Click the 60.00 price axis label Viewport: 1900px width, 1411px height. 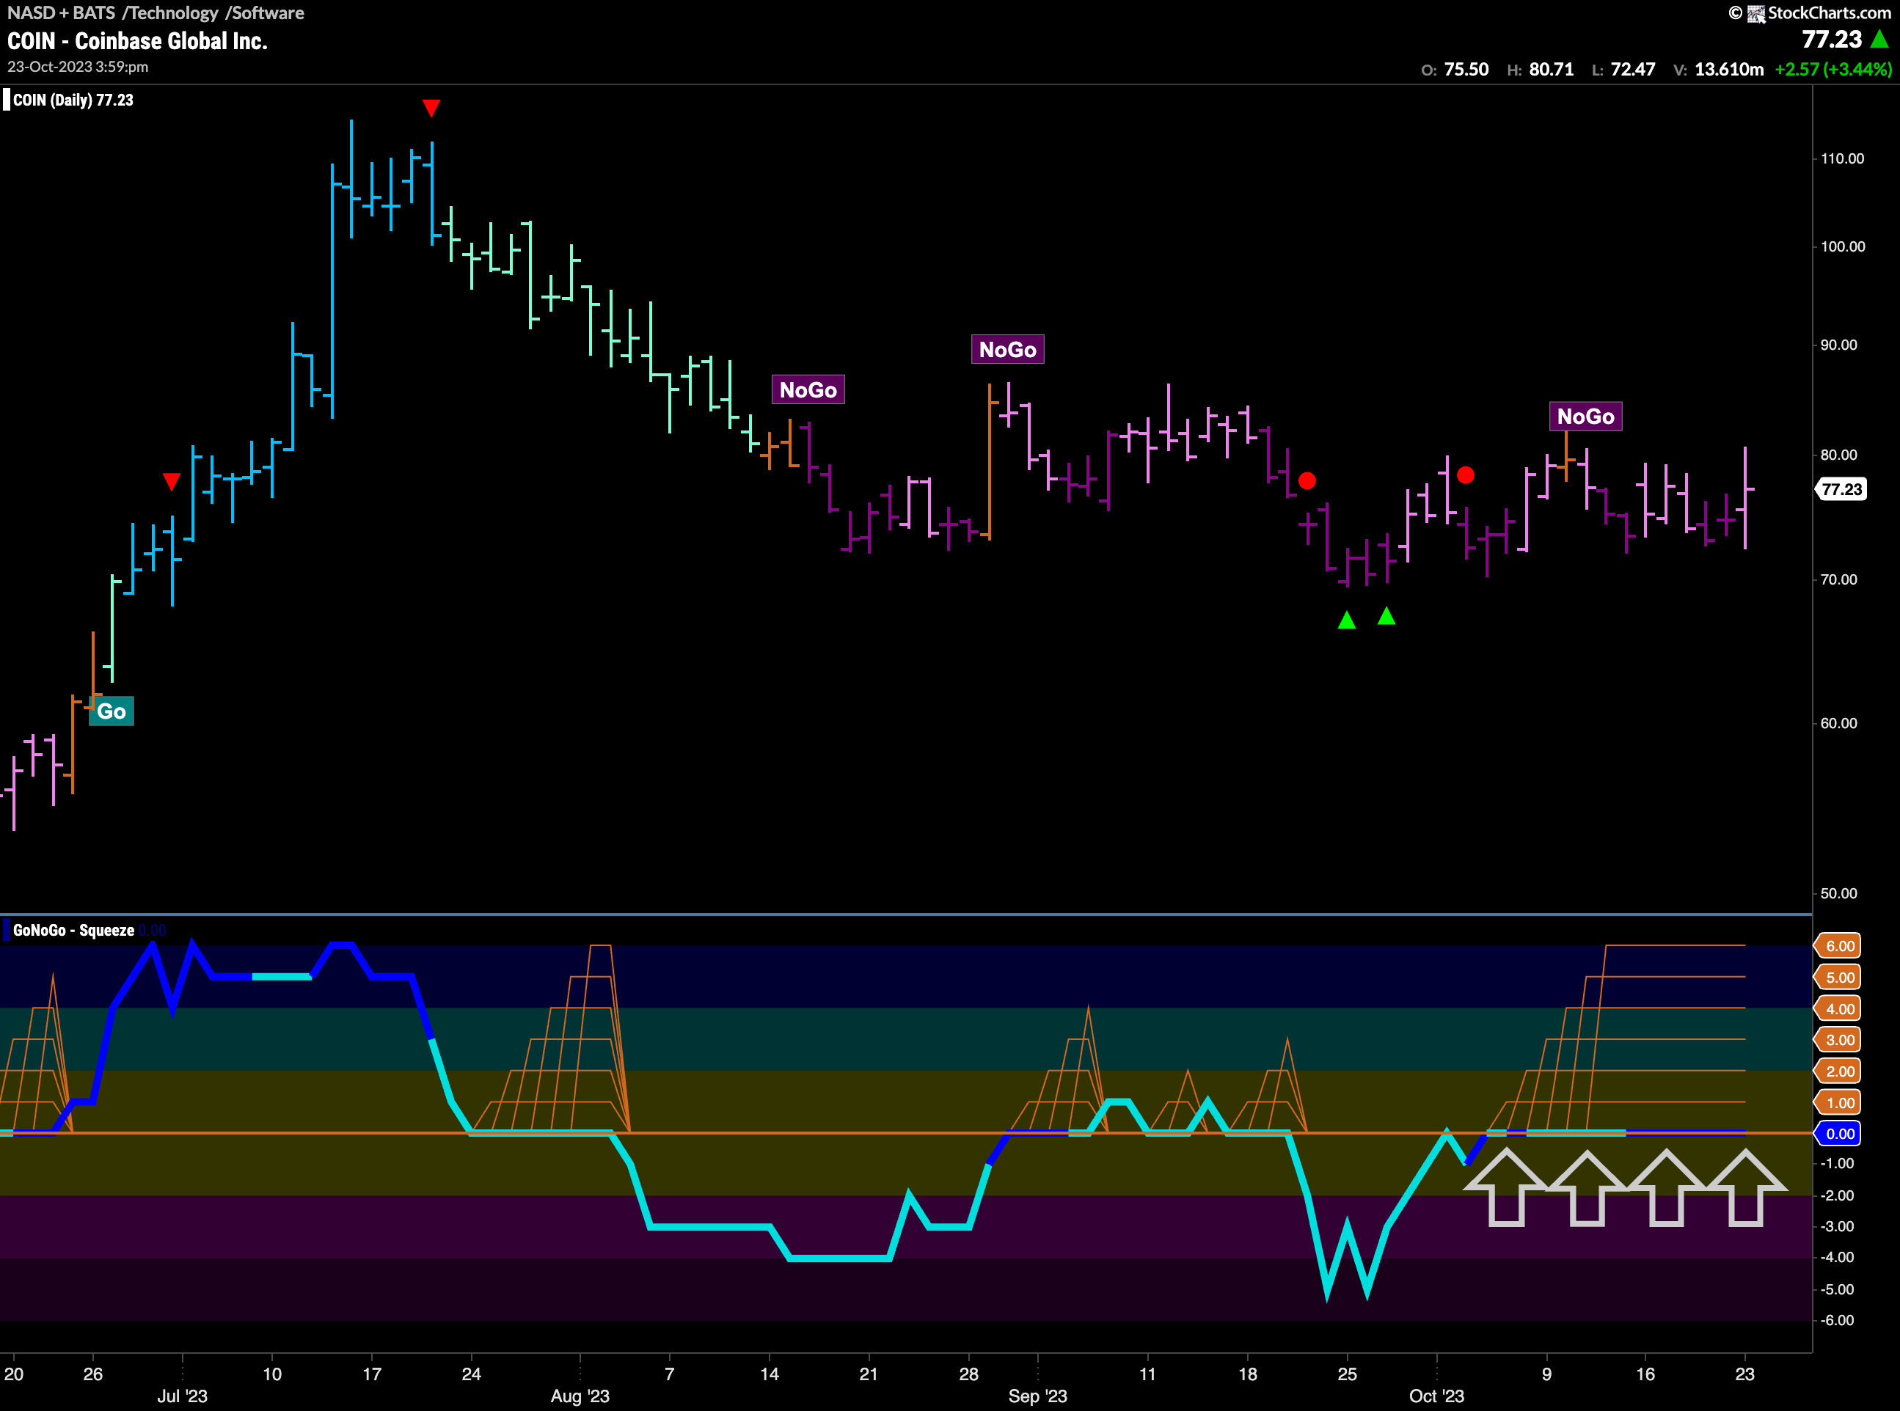tap(1838, 723)
